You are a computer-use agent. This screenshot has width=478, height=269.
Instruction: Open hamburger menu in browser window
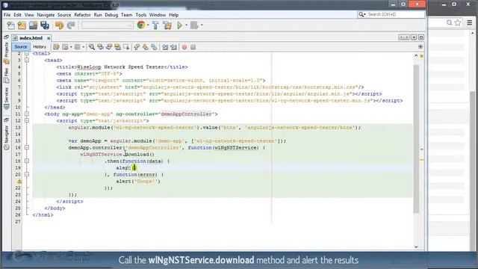point(470,22)
